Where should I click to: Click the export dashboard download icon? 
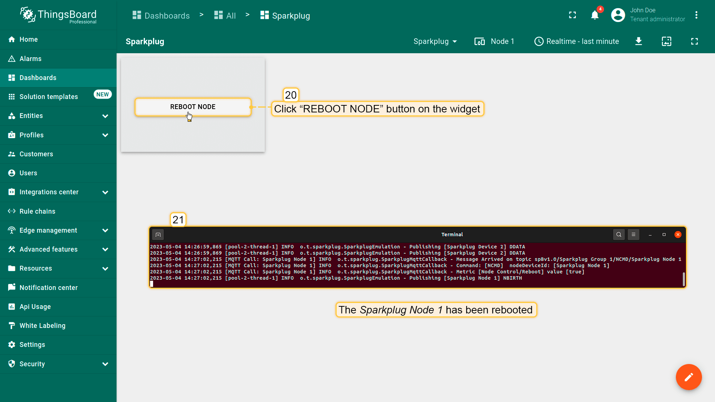click(638, 41)
